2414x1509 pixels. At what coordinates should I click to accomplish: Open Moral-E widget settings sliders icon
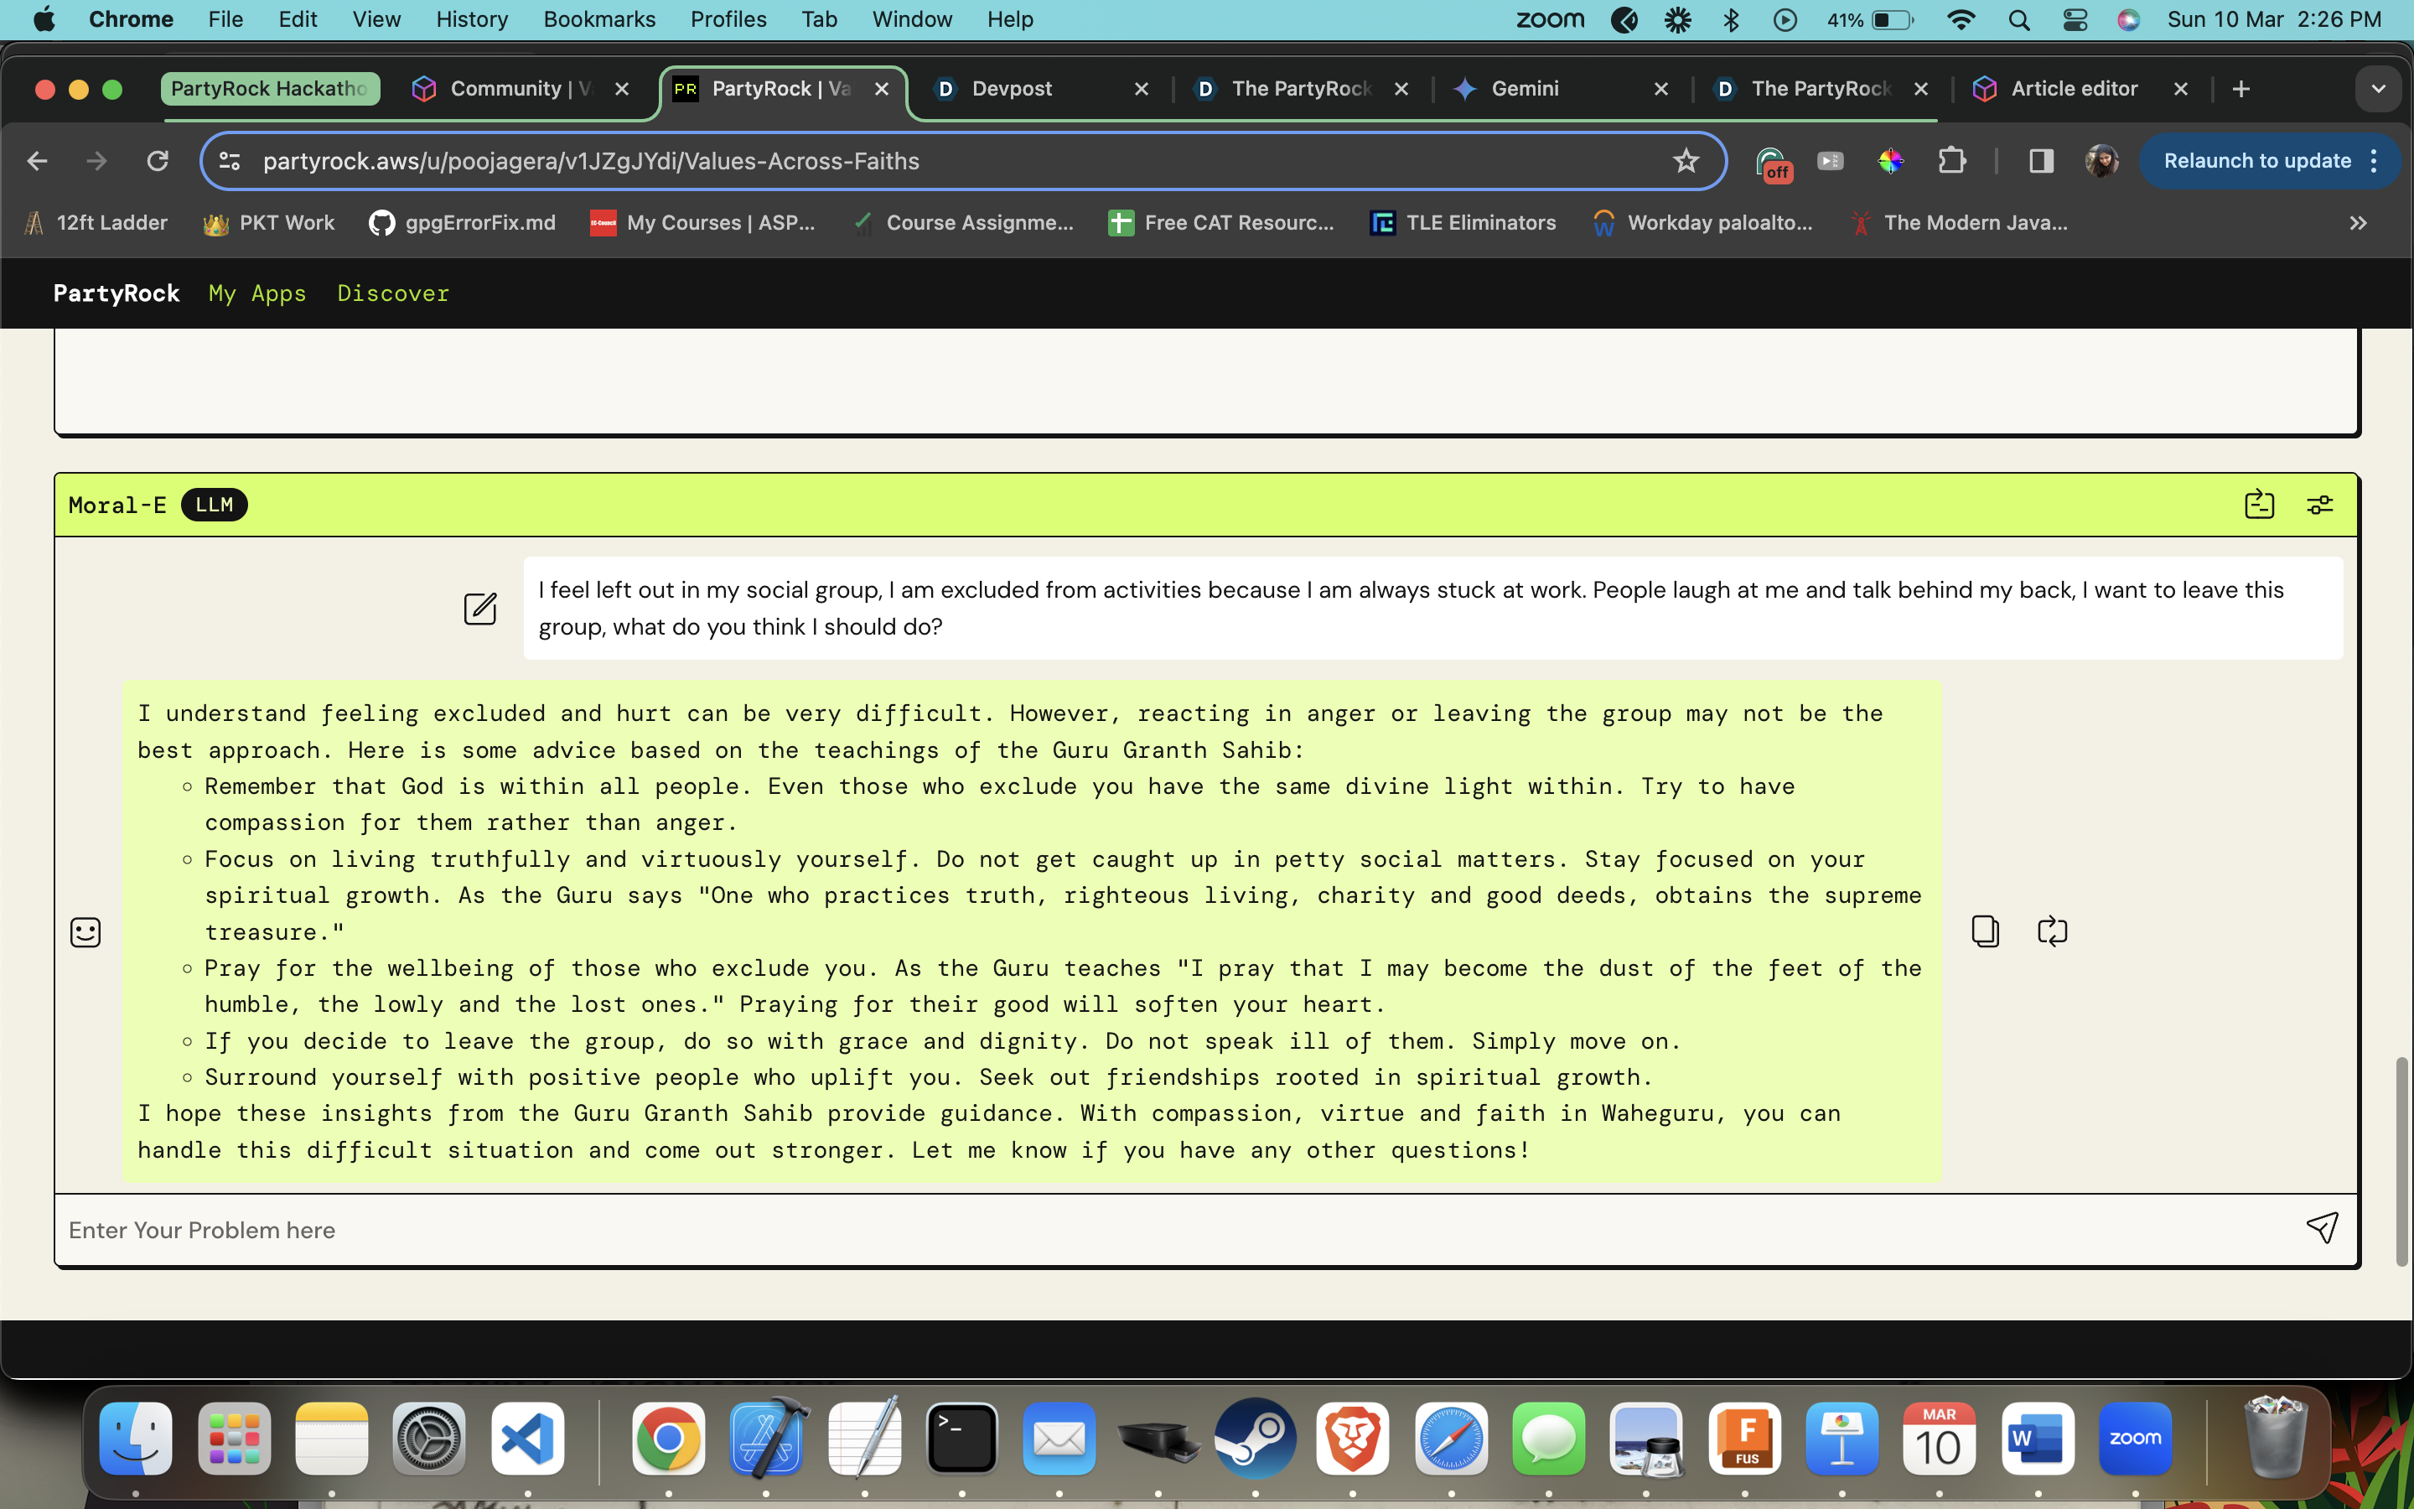[x=2319, y=505]
